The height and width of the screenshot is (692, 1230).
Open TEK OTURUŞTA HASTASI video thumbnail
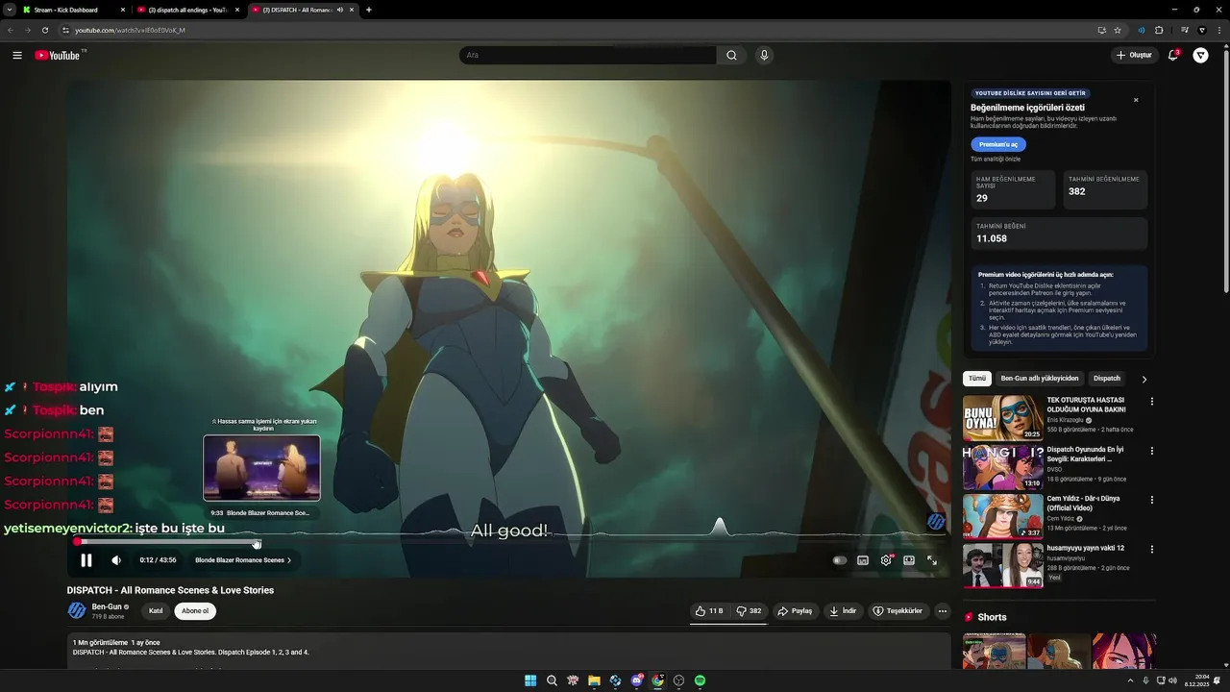1003,418
